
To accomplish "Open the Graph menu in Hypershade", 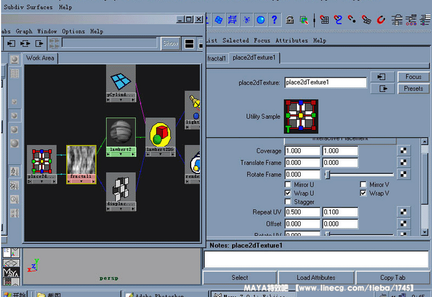I will (24, 32).
